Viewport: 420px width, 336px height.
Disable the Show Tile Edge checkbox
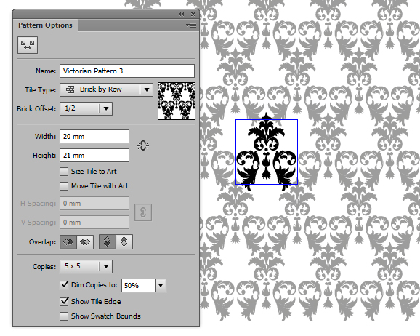point(64,302)
